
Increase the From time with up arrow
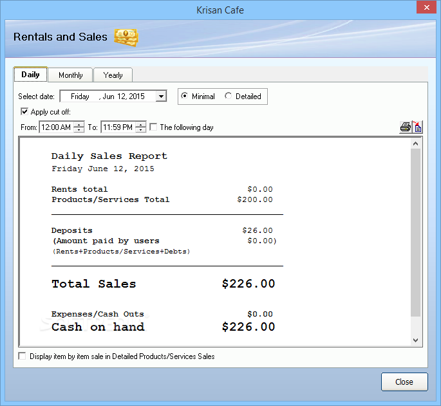click(x=79, y=125)
